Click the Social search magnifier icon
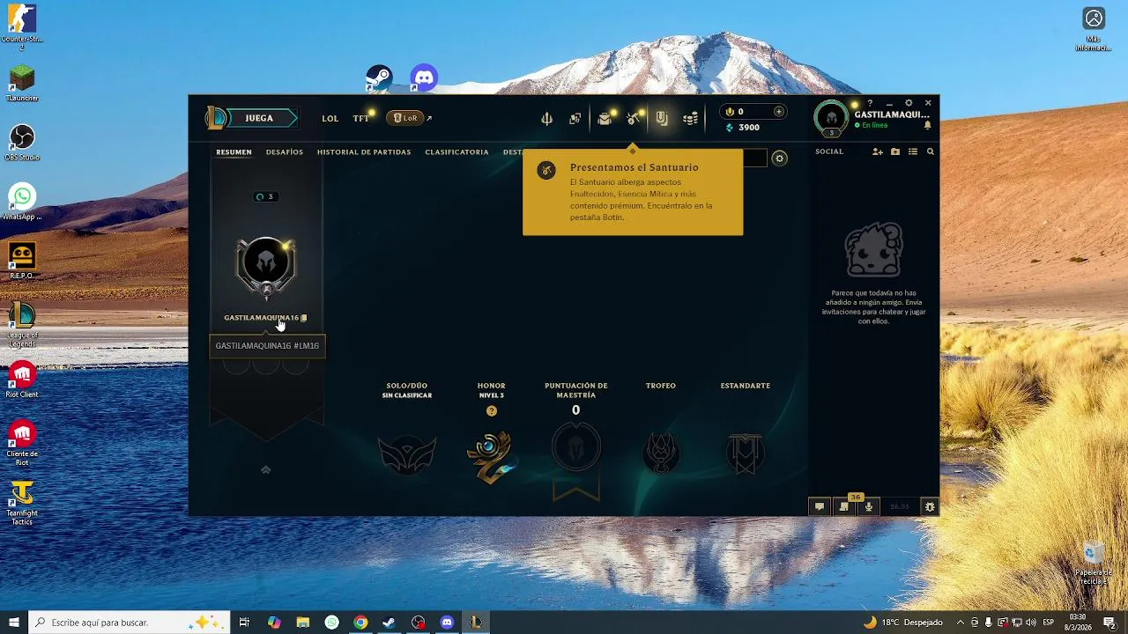1128x634 pixels. (x=930, y=152)
